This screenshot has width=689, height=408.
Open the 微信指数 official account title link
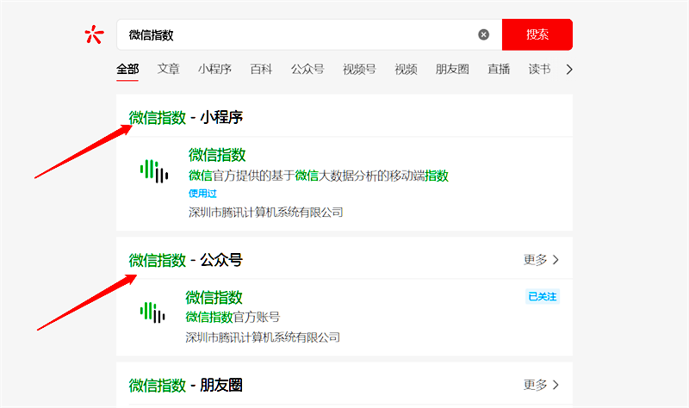pyautogui.click(x=214, y=297)
